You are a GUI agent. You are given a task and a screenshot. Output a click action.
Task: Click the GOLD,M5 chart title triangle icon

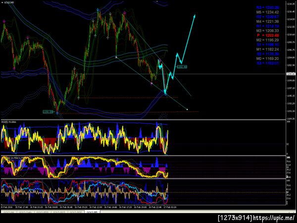tap(2, 2)
